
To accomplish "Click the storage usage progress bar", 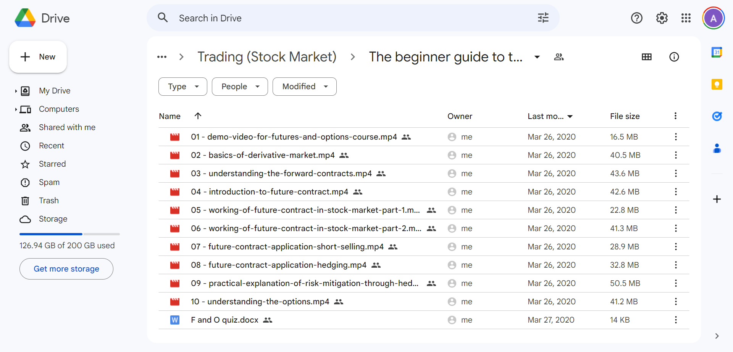I will (x=69, y=234).
